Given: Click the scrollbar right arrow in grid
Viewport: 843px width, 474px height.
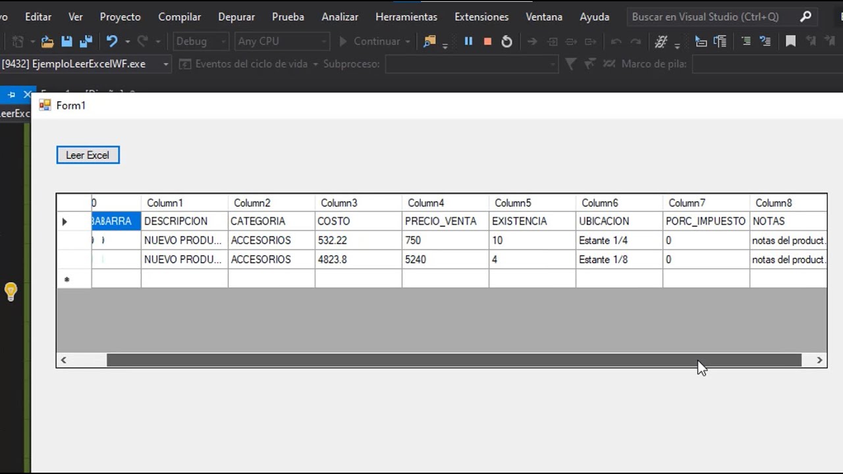Looking at the screenshot, I should pos(819,360).
